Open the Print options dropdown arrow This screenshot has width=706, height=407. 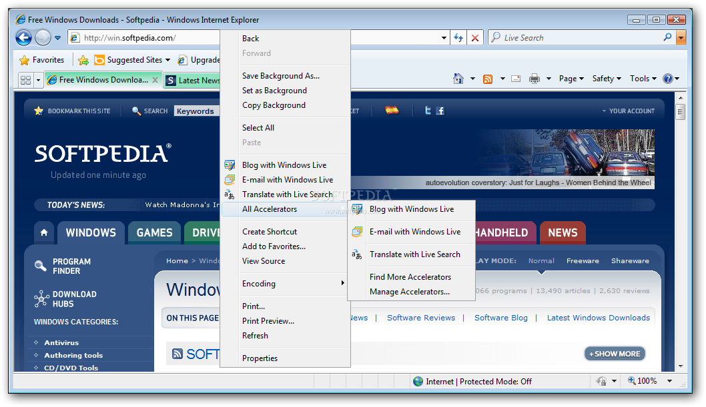(549, 79)
